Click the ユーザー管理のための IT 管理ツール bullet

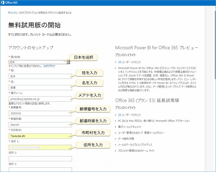[141, 133]
